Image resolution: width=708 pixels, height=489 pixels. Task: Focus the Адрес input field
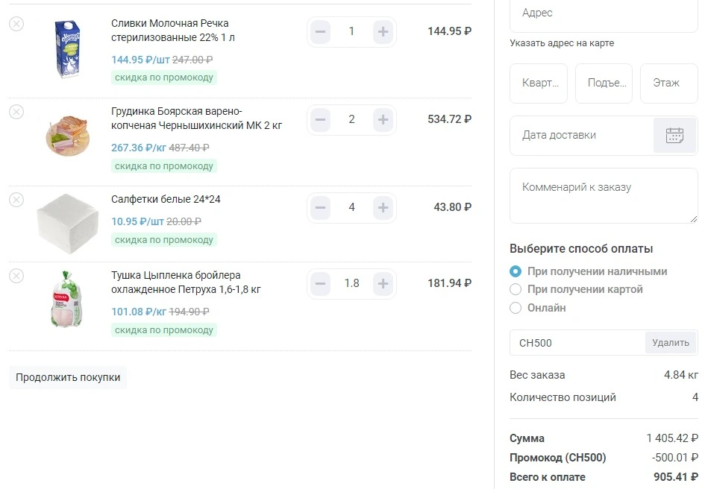pyautogui.click(x=604, y=13)
